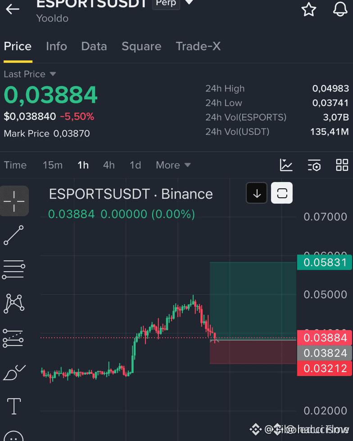
Task: Click the 0.03212 stop-loss price label
Action: pyautogui.click(x=325, y=368)
